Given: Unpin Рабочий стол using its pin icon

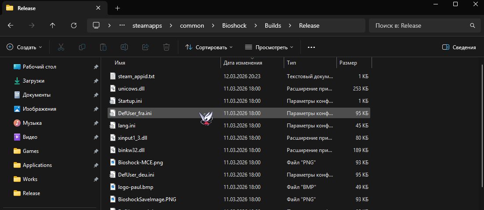Looking at the screenshot, I should (96, 67).
